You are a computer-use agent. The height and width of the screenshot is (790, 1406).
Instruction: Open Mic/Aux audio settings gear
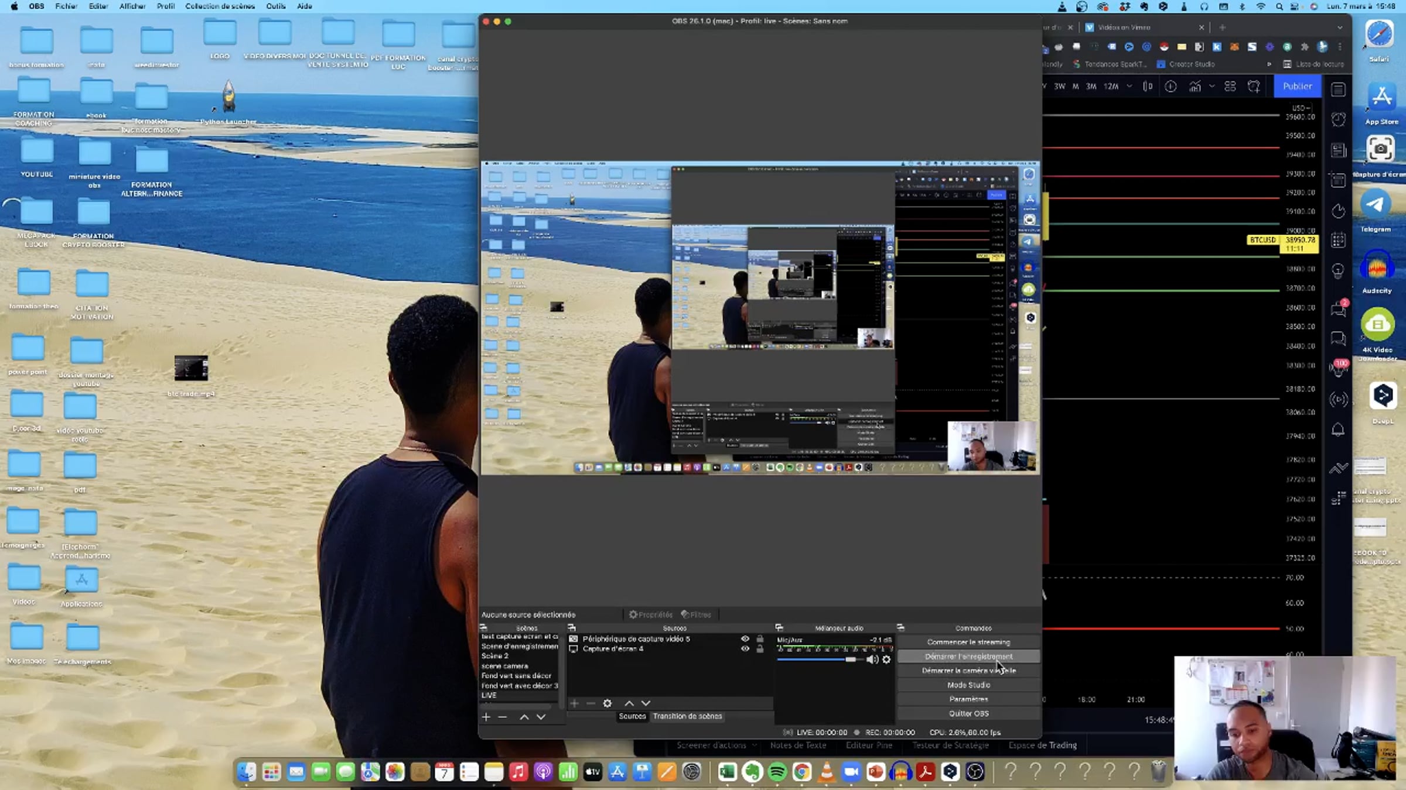pyautogui.click(x=886, y=660)
